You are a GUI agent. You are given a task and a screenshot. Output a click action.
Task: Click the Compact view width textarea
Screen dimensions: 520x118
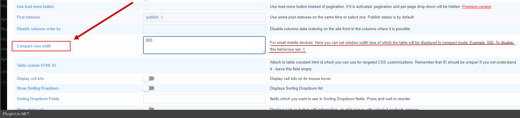[x=204, y=45]
